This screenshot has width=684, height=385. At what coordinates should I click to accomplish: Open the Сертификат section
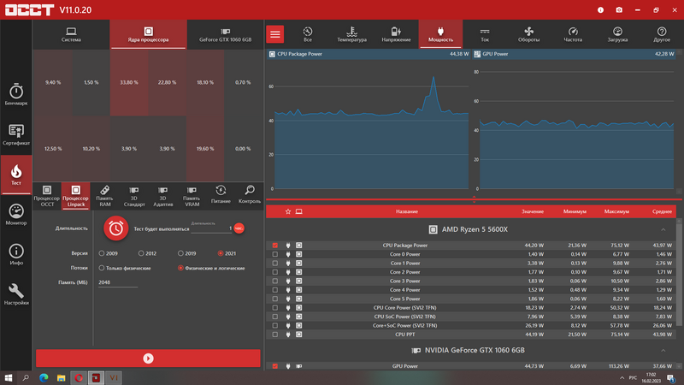click(16, 134)
